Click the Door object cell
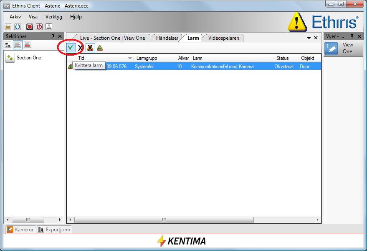 pyautogui.click(x=304, y=67)
